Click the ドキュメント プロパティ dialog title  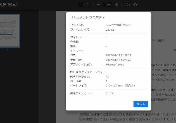[x=87, y=18]
